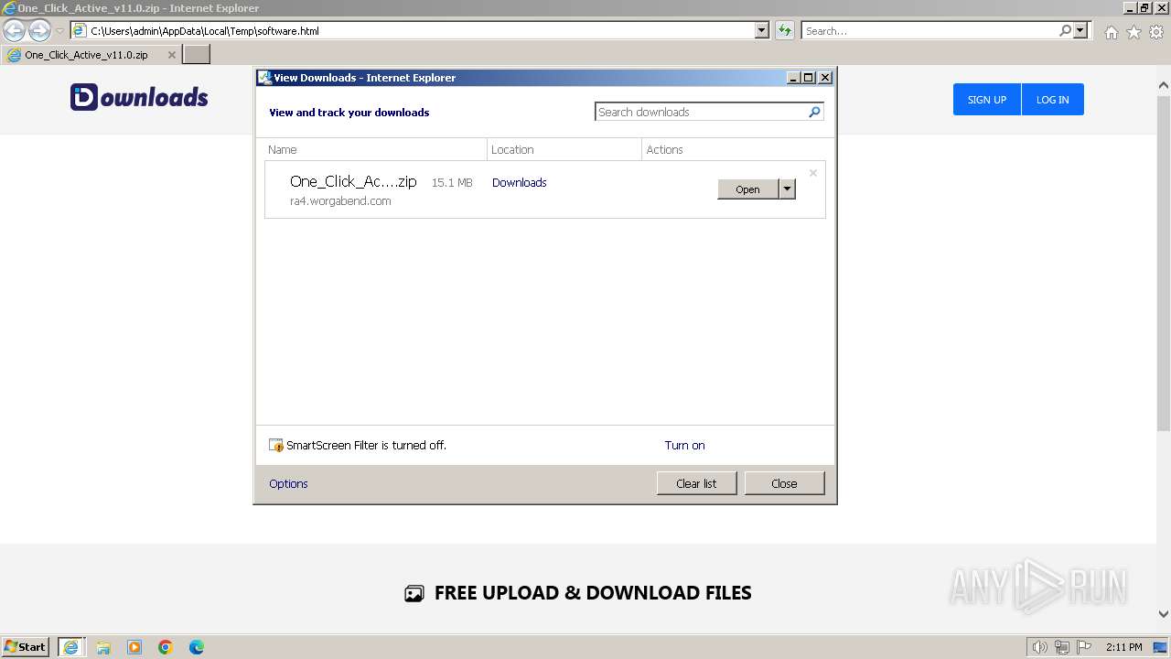Click the Open button for the zip
This screenshot has height=659, width=1171.
pyautogui.click(x=747, y=189)
